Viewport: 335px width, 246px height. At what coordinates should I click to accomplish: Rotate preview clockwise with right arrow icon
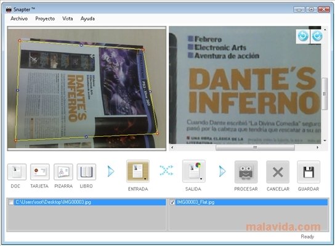pos(317,36)
